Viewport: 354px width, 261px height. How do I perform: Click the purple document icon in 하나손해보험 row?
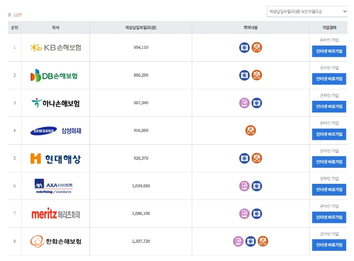pos(244,103)
